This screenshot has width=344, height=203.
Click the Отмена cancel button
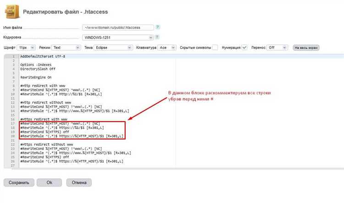click(x=79, y=183)
